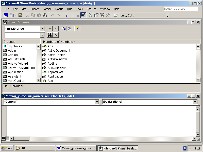Open the Window menu

tap(105, 9)
